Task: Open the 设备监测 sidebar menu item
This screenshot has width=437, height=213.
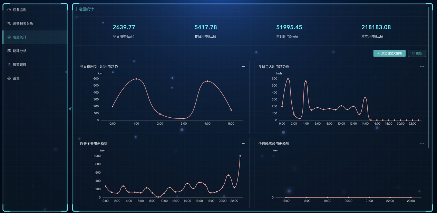Action: (x=35, y=10)
